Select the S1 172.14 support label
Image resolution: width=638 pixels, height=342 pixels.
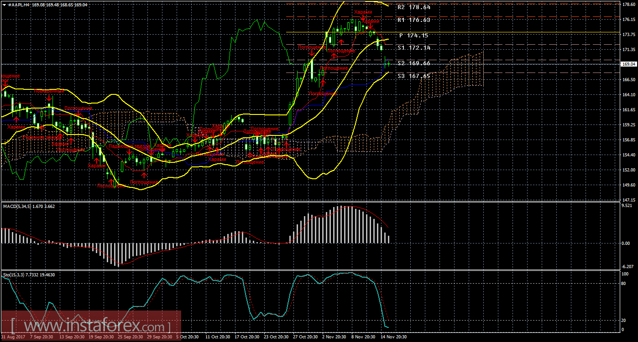point(413,48)
